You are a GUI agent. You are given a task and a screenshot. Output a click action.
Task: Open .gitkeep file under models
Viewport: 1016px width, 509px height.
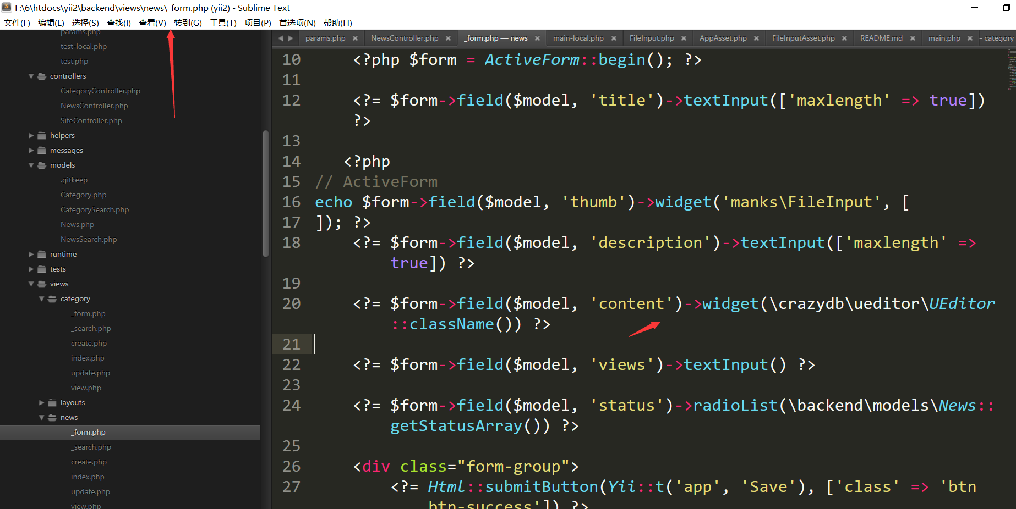point(74,180)
